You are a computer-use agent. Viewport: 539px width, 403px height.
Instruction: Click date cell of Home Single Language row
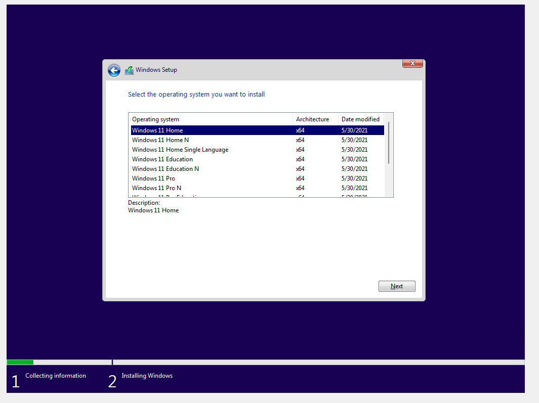354,150
